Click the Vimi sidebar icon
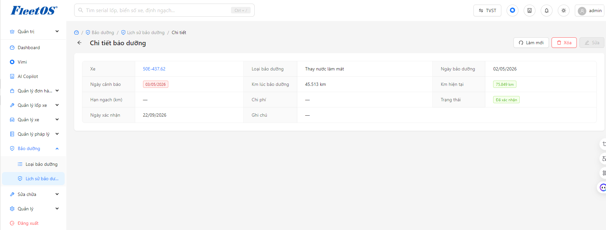The image size is (606, 230). [12, 62]
